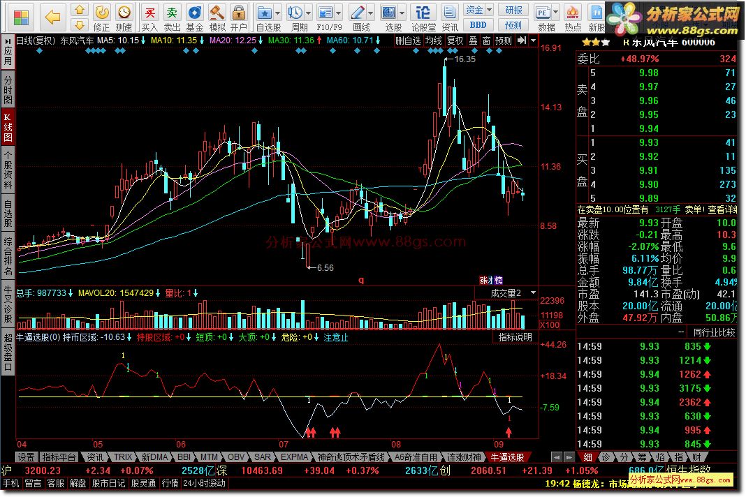The width and height of the screenshot is (746, 497).
Task: Click the 股市日记 status bar button
Action: tap(108, 483)
